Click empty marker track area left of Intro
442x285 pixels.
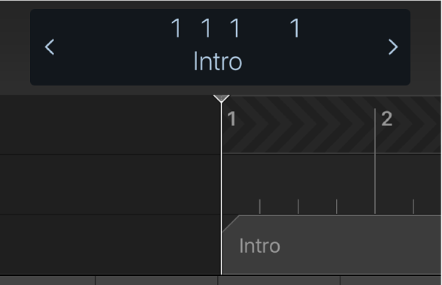(110, 244)
